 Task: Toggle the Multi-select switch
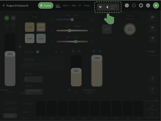[156, 101]
